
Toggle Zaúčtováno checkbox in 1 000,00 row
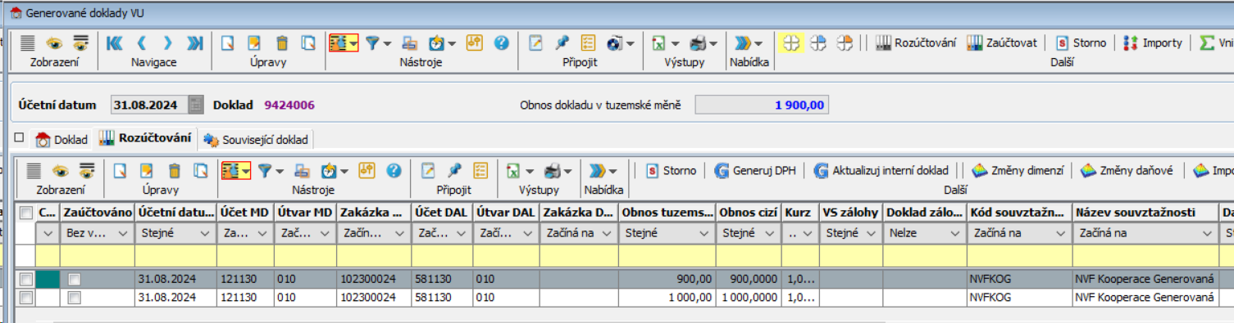75,298
